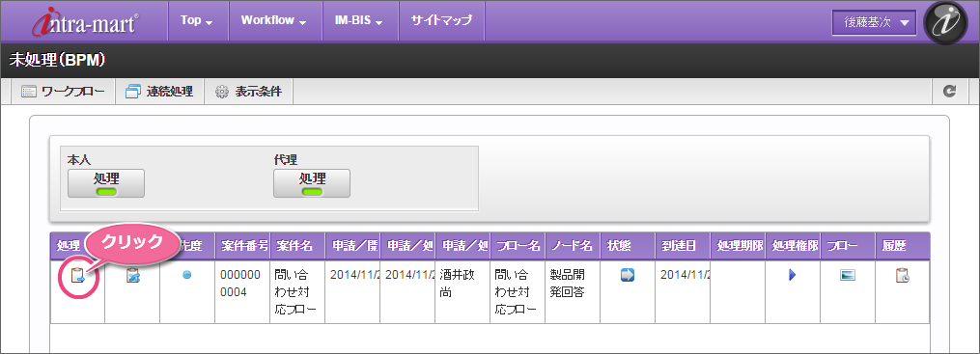Open the 連続処理 toolbar item

click(x=159, y=92)
